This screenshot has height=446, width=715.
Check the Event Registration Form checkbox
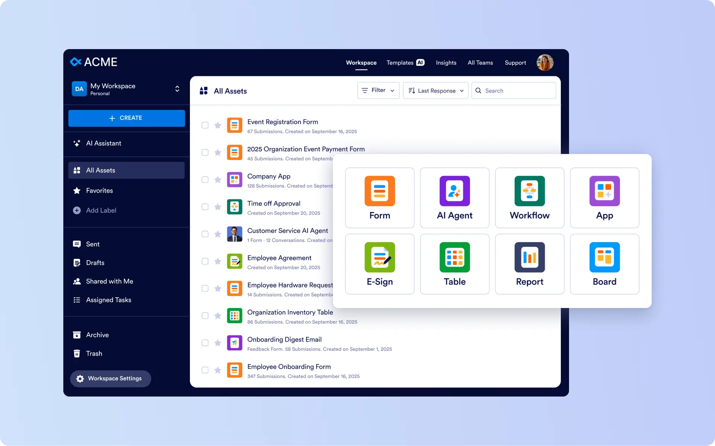tap(205, 125)
